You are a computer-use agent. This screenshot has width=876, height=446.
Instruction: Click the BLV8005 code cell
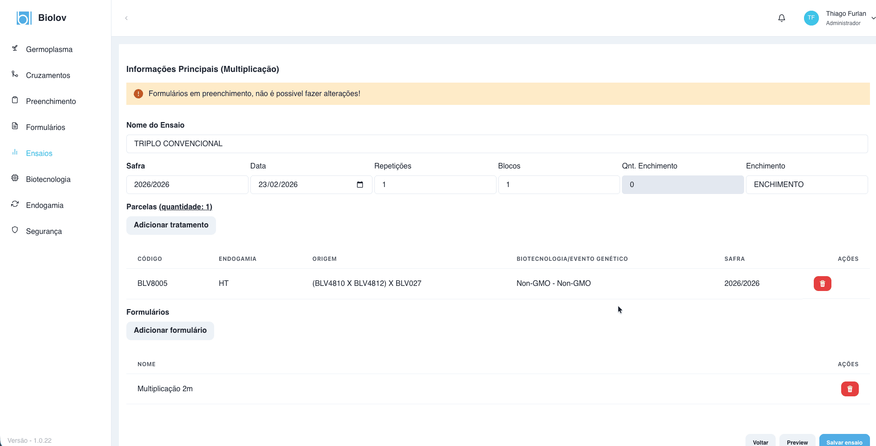click(x=152, y=284)
